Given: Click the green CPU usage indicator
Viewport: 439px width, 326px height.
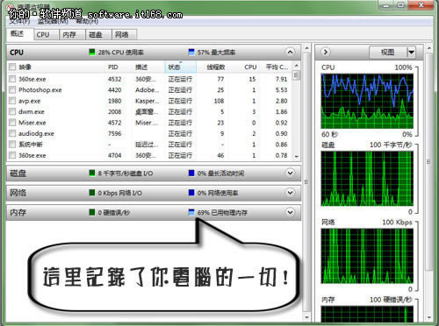Looking at the screenshot, I should coord(92,53).
